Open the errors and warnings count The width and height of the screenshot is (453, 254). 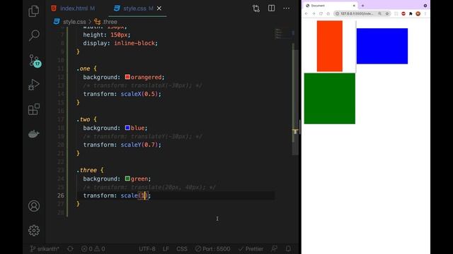(93, 249)
